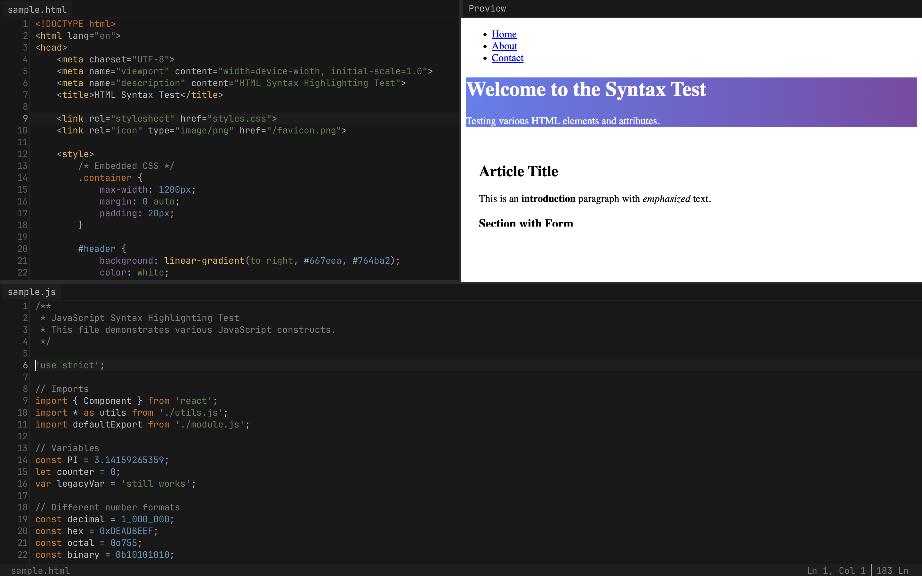Click the meta viewport line in sample.html
The width and height of the screenshot is (922, 576).
(x=245, y=71)
